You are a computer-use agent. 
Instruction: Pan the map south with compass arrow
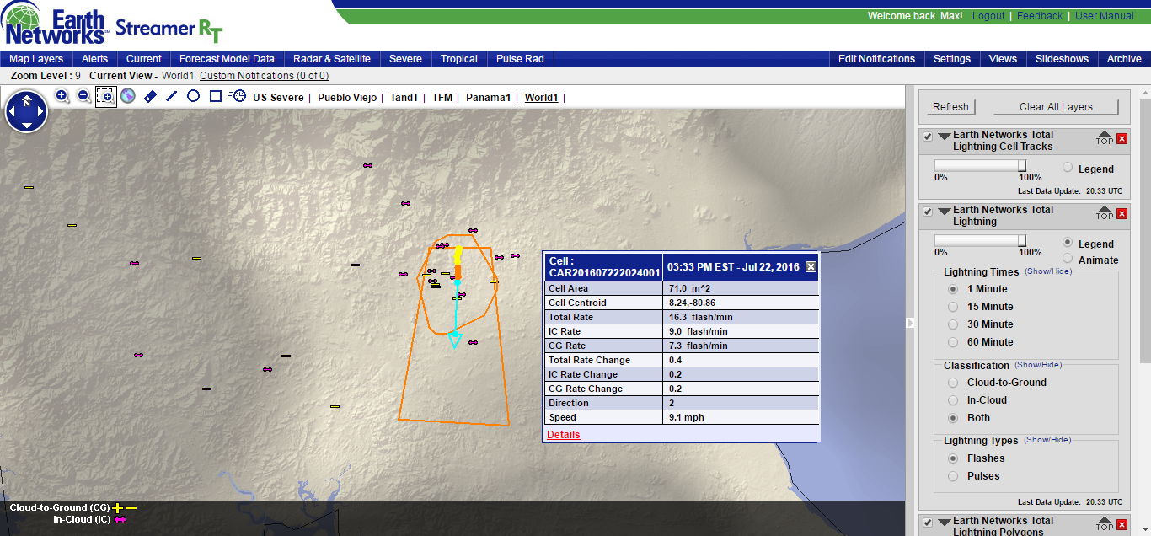tap(26, 126)
